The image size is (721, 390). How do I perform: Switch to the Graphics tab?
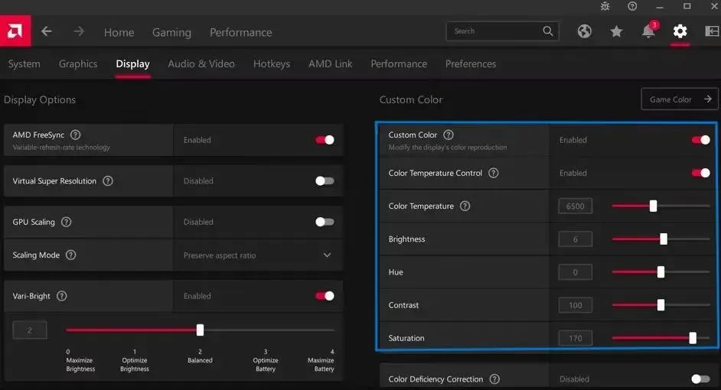point(78,64)
